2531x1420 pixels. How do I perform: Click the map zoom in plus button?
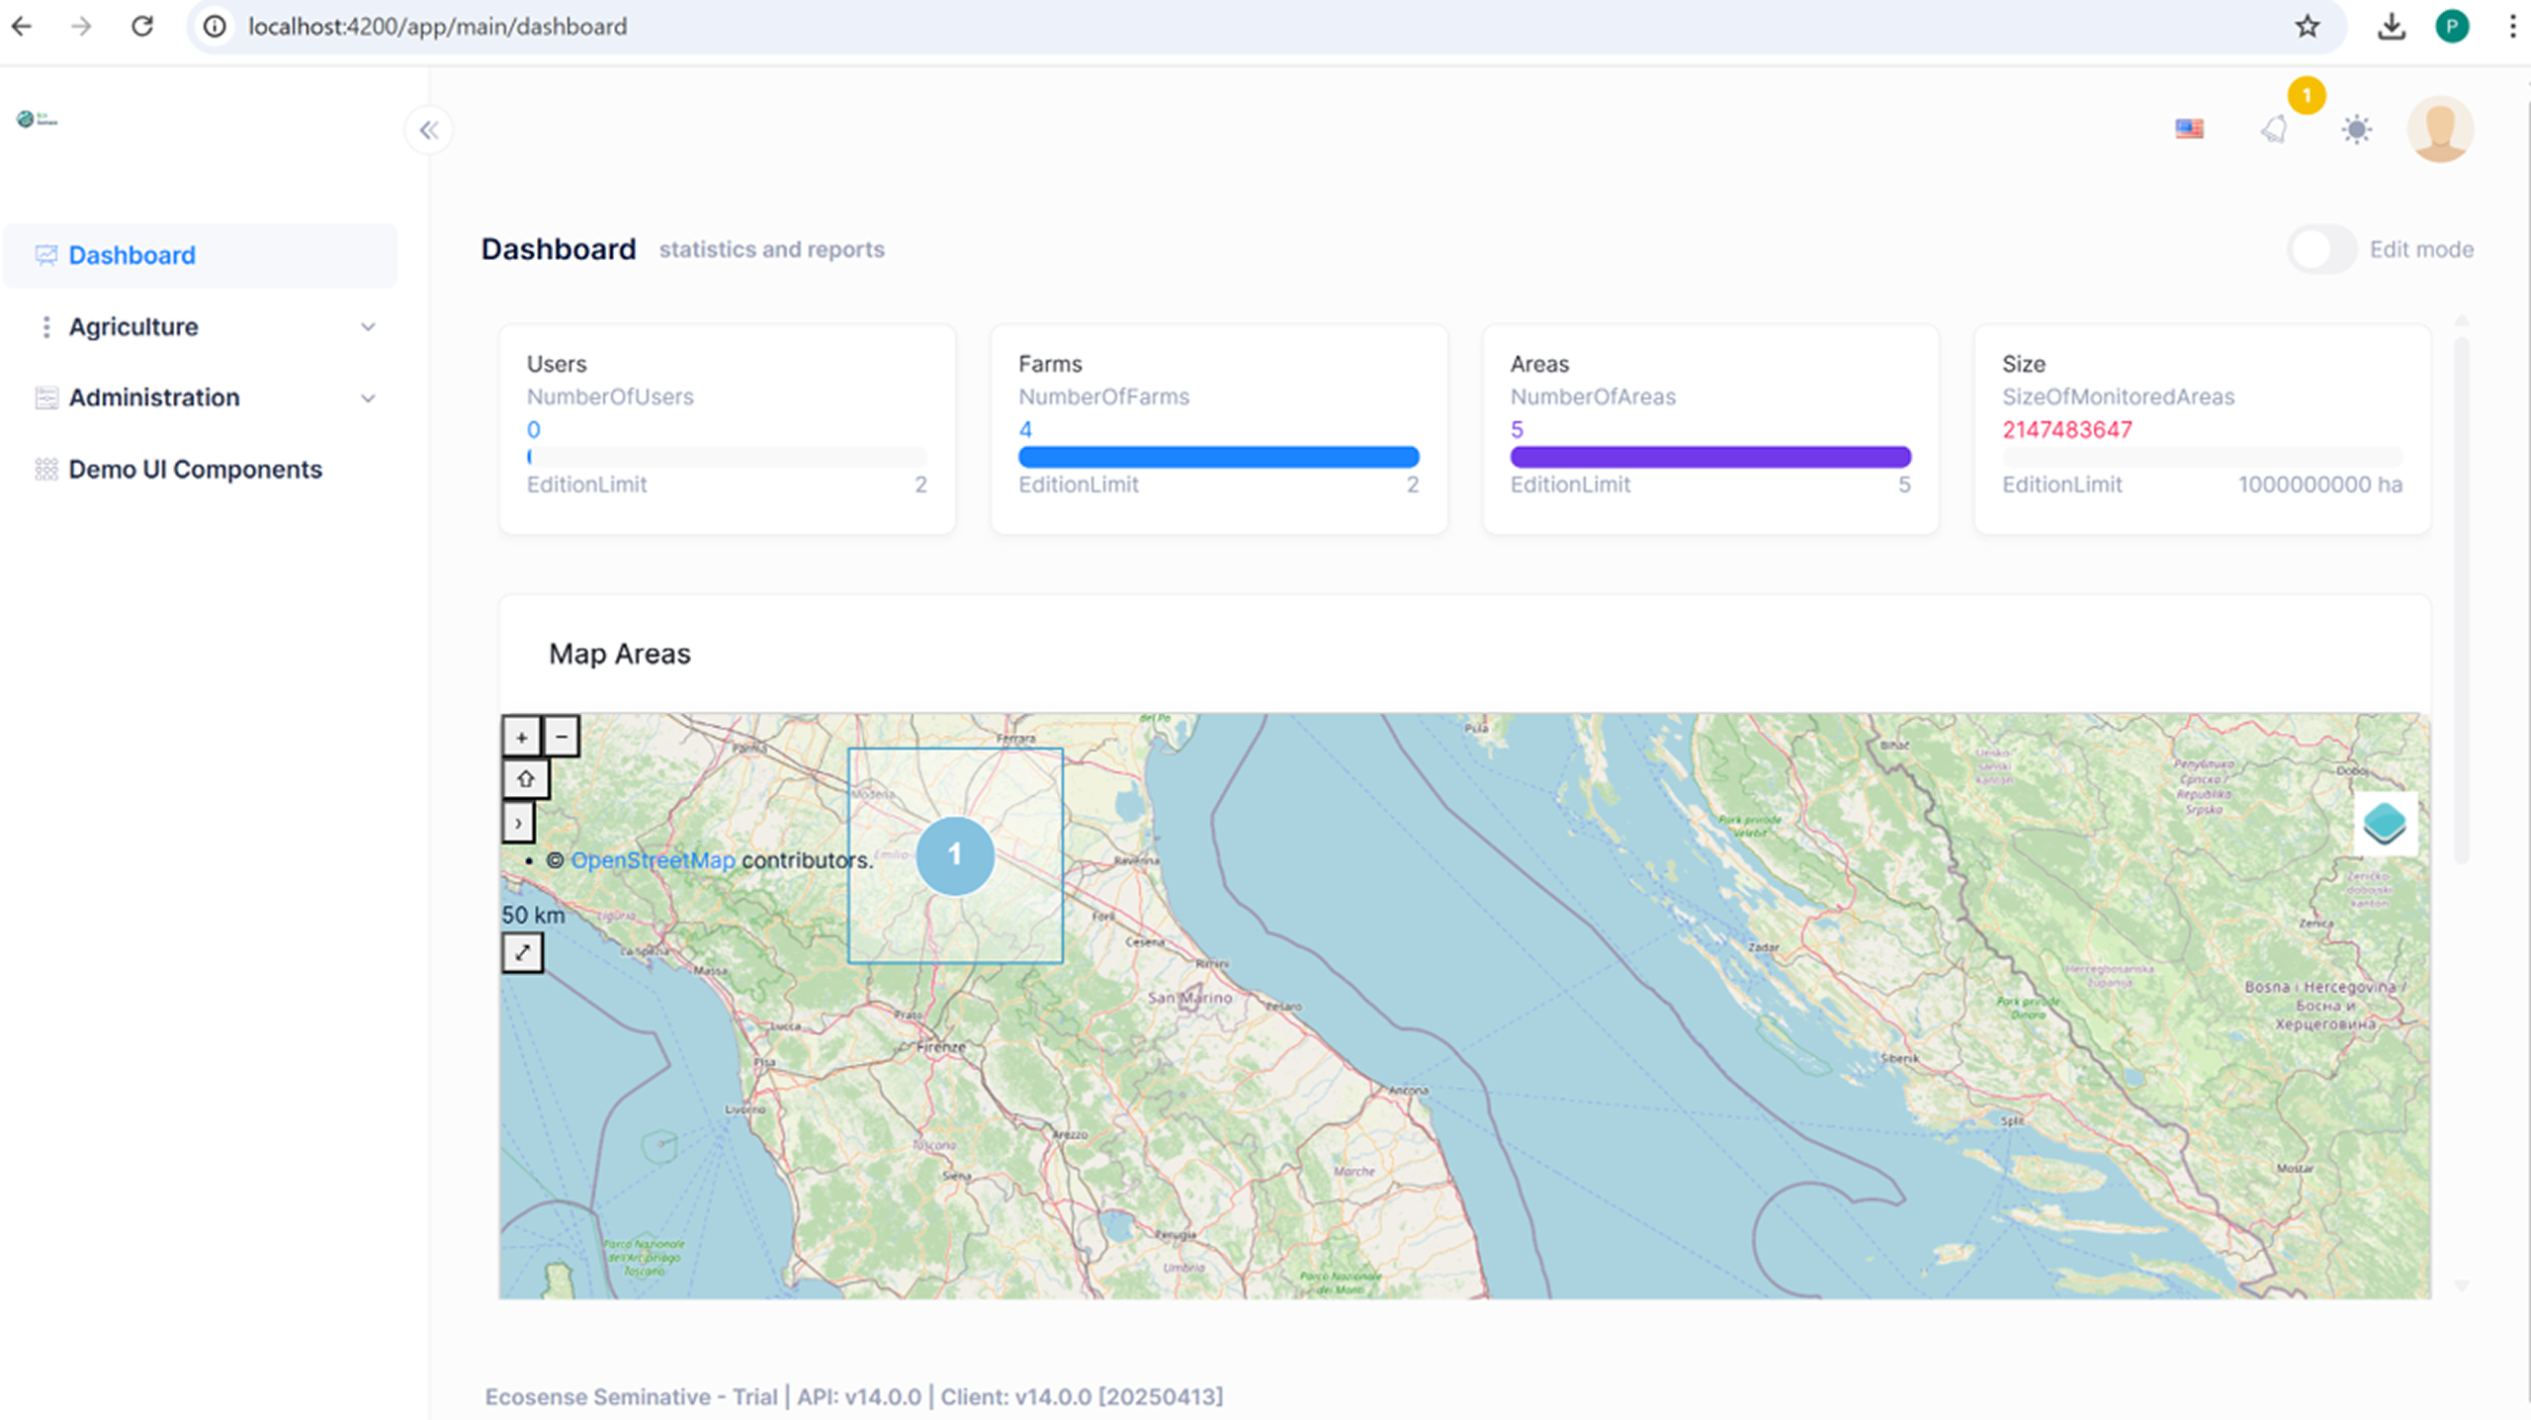pyautogui.click(x=521, y=737)
